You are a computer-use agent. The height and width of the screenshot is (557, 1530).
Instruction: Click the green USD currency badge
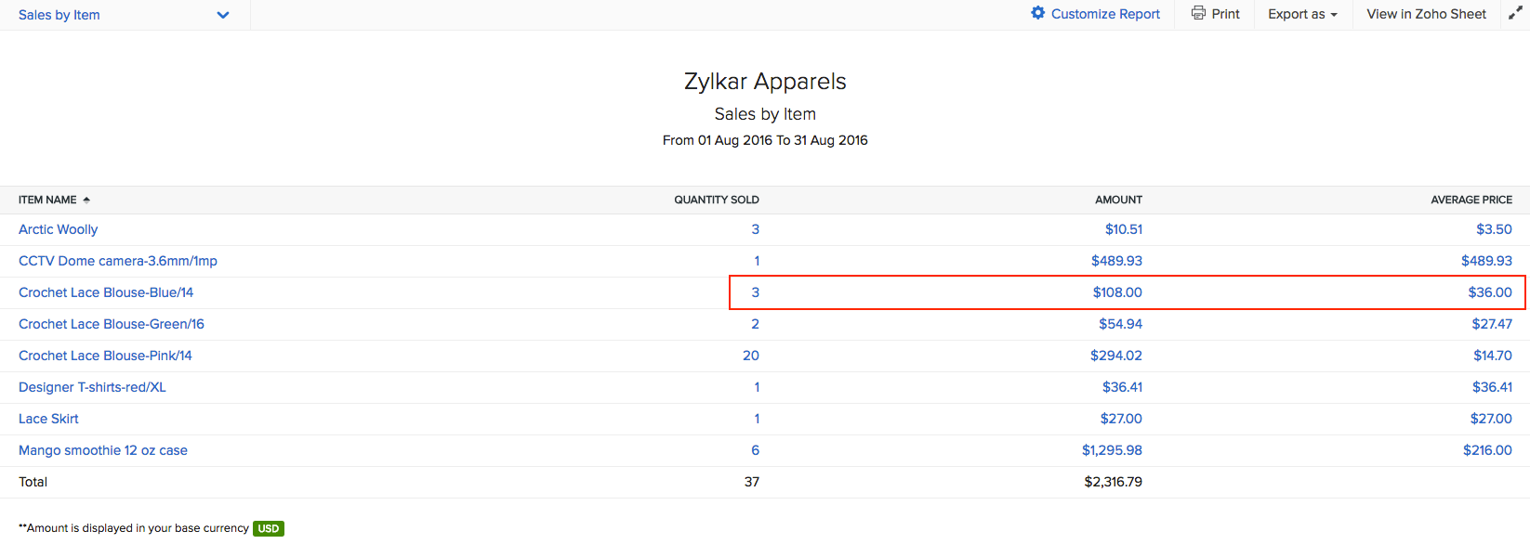tap(269, 528)
